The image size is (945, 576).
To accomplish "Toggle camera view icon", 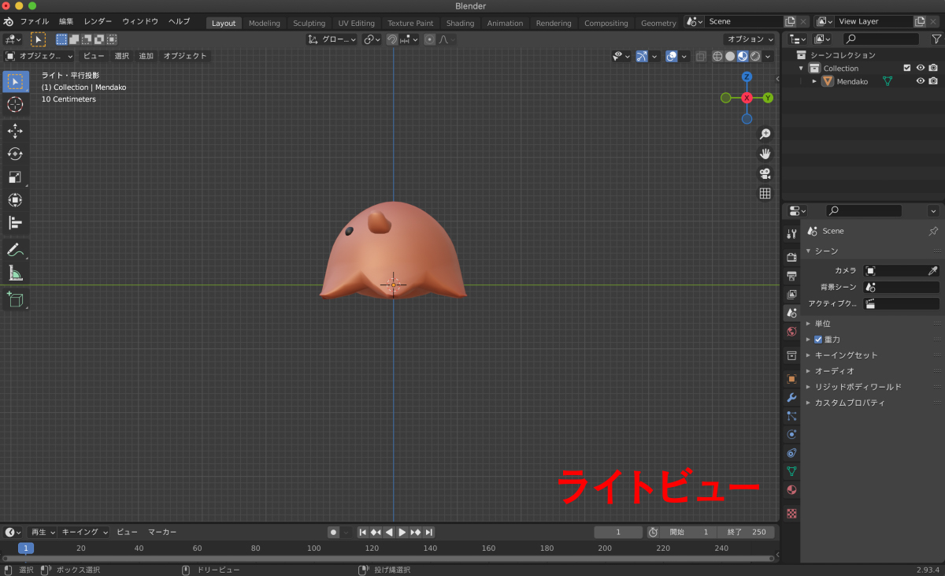I will tap(765, 173).
